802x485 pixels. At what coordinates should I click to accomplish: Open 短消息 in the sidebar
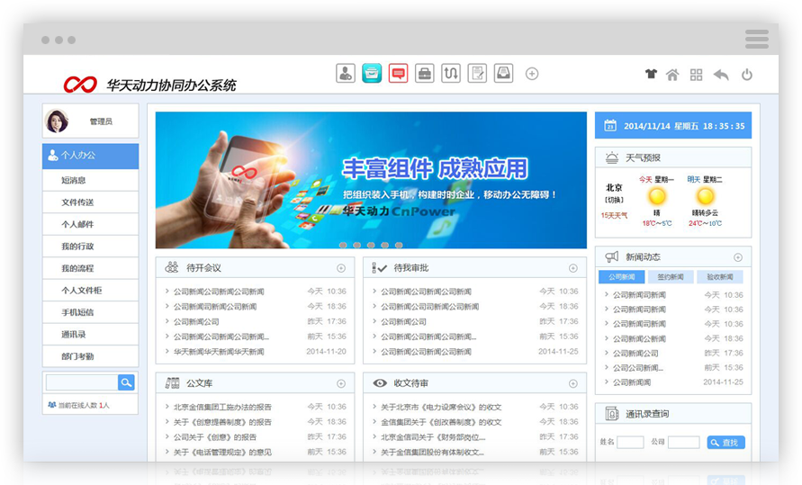[91, 180]
